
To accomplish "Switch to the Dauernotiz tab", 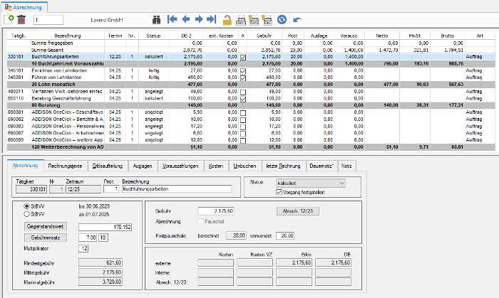I will [x=321, y=166].
